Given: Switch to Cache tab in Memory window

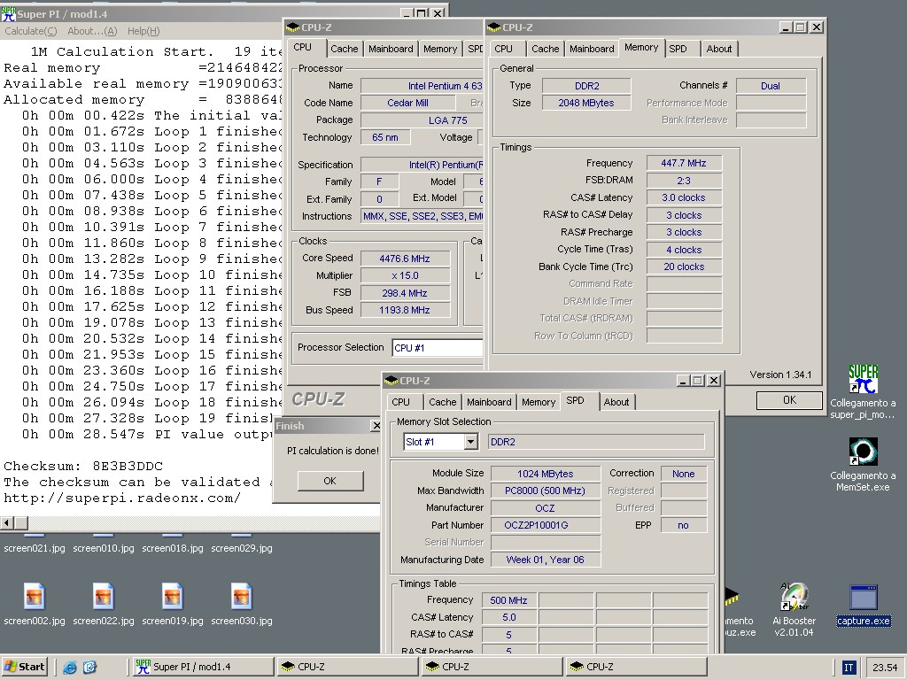Looking at the screenshot, I should tap(545, 50).
